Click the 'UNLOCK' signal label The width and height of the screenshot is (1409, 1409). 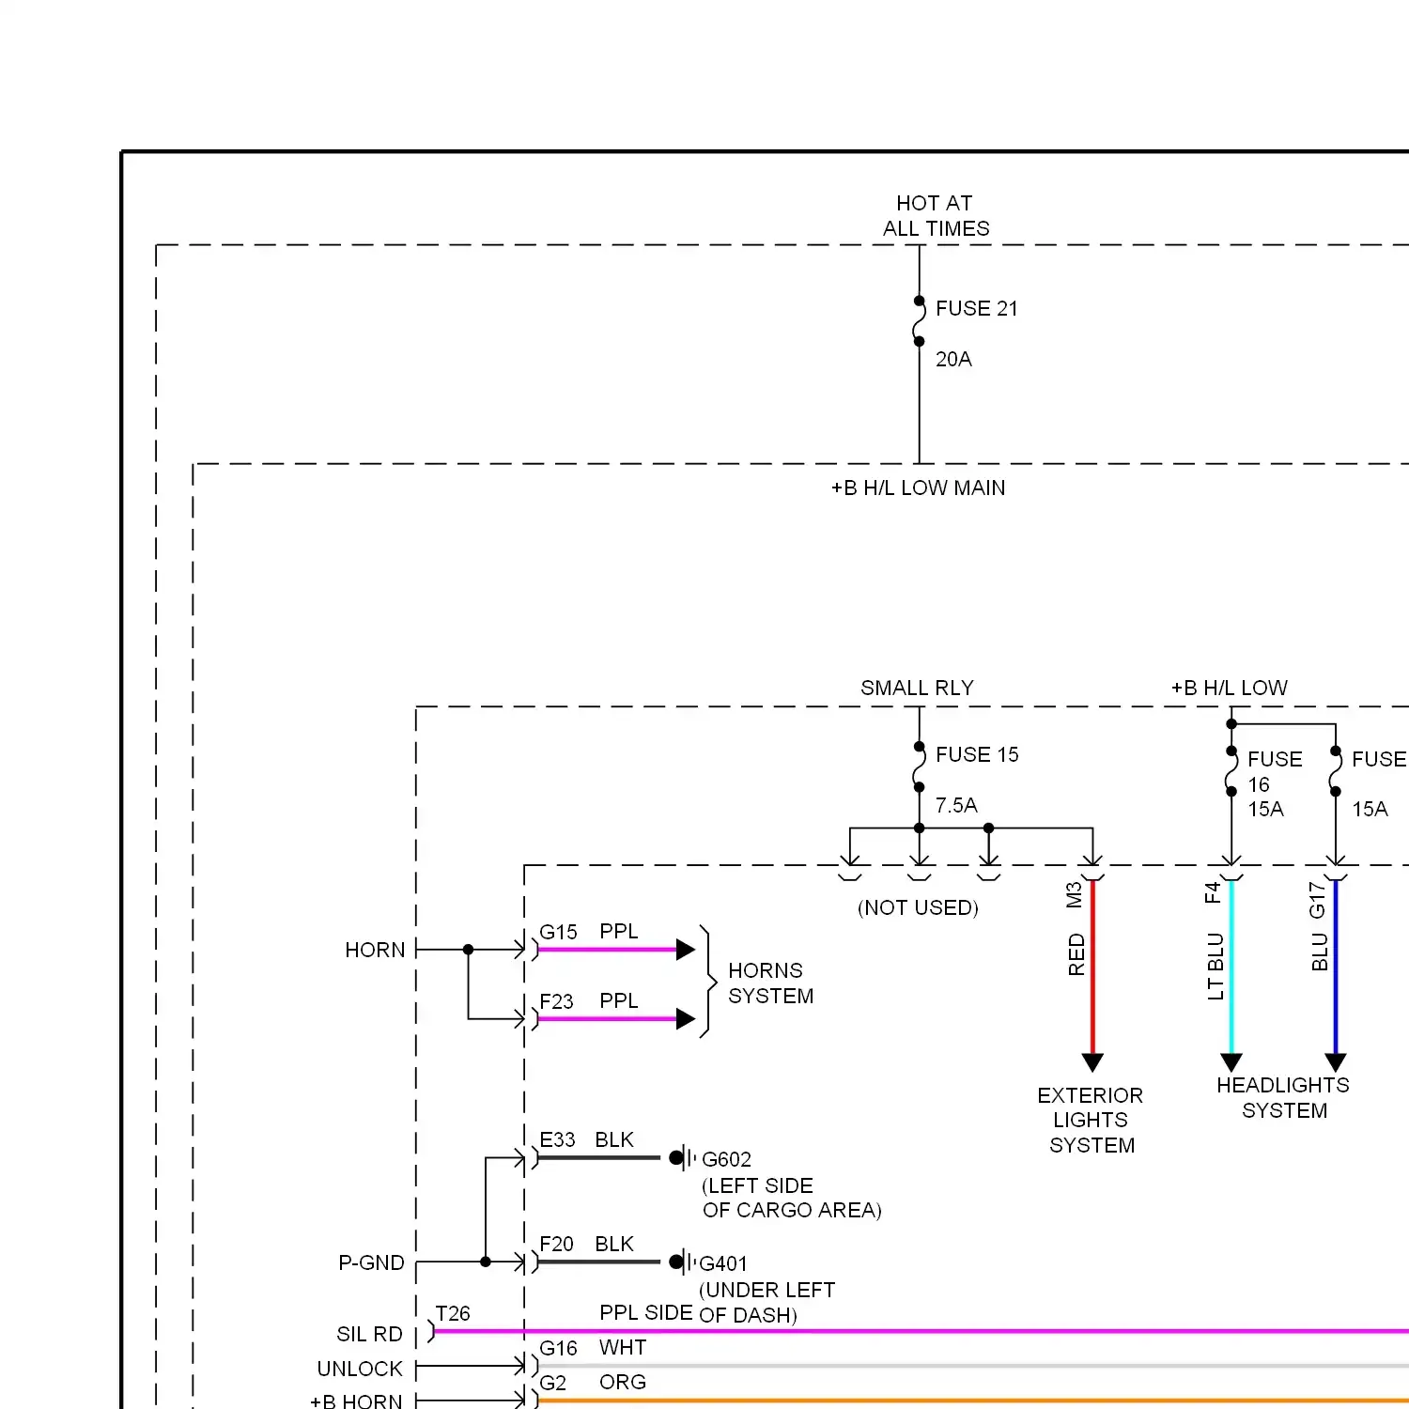pyautogui.click(x=360, y=1369)
